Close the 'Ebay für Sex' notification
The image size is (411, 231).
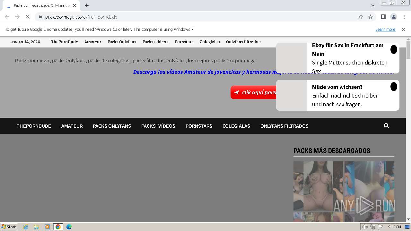click(x=394, y=49)
